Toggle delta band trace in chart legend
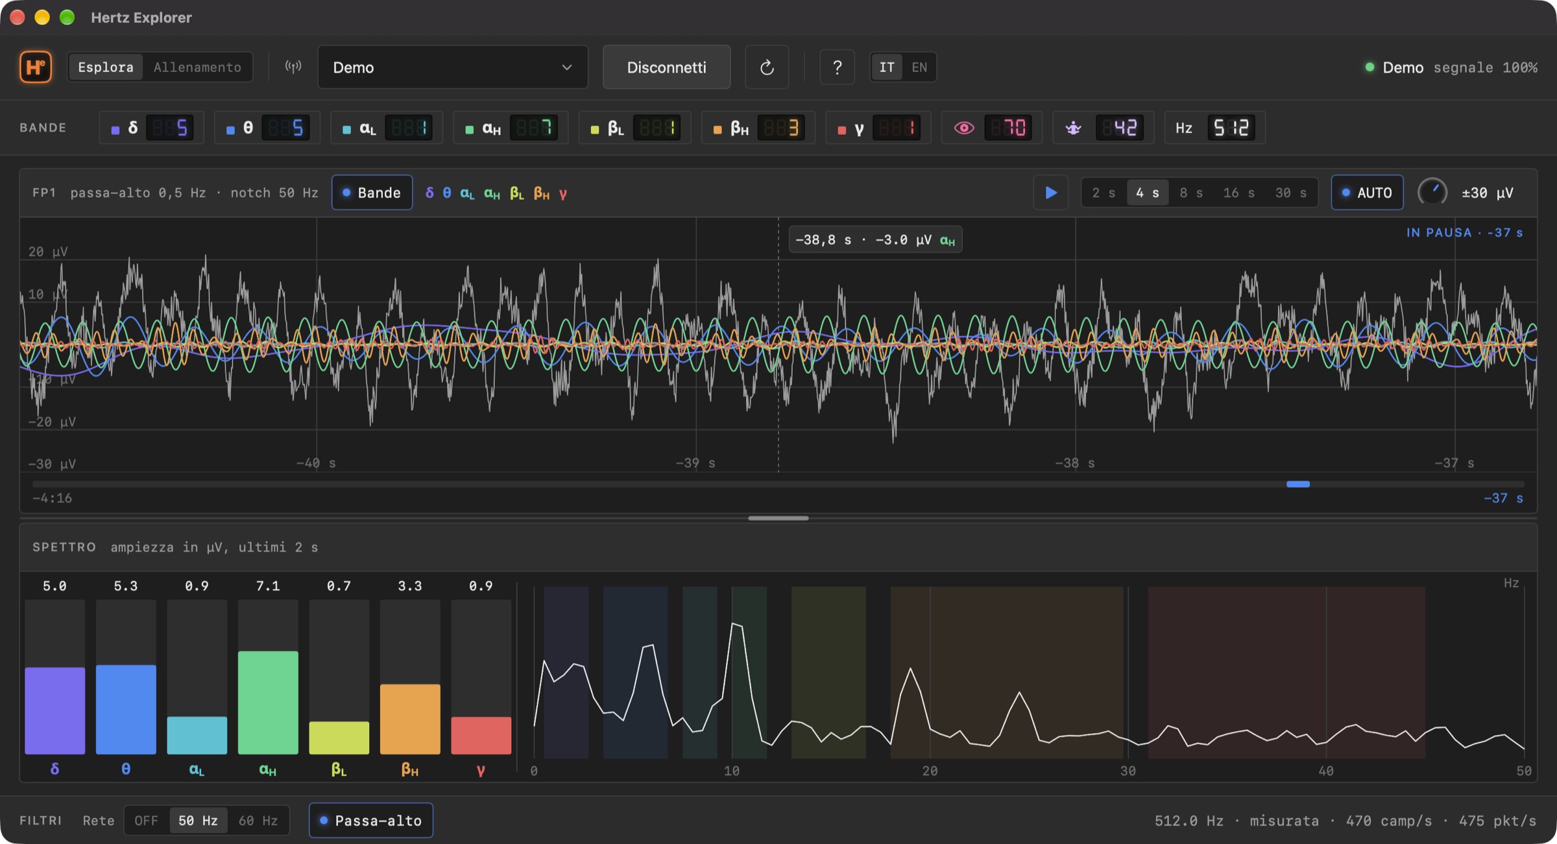1557x844 pixels. (x=429, y=193)
